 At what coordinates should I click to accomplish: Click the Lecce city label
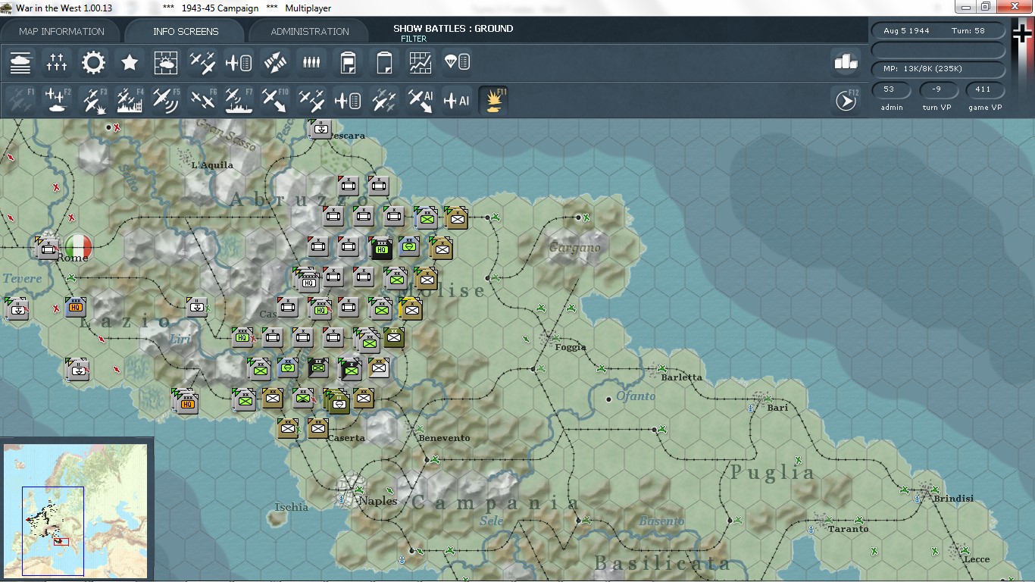(976, 559)
